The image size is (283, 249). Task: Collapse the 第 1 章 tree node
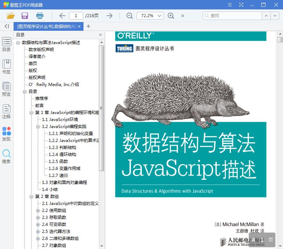(31, 113)
